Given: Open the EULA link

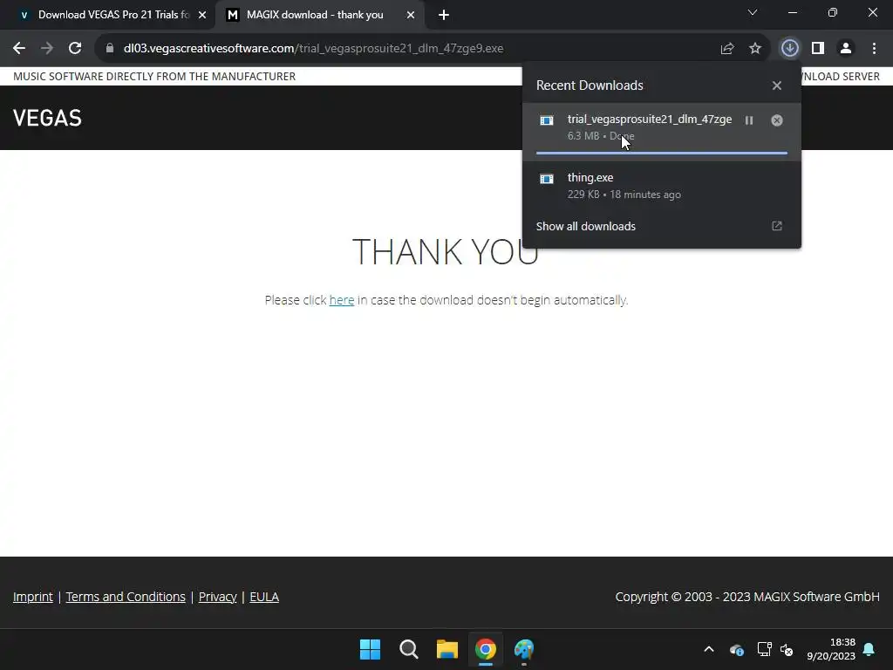Looking at the screenshot, I should pyautogui.click(x=264, y=597).
